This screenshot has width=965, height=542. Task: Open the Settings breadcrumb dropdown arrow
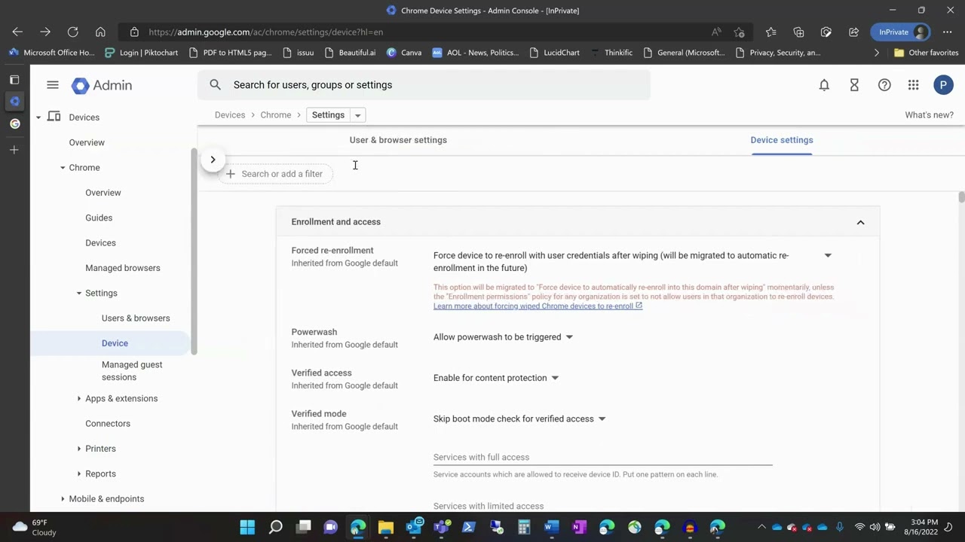point(358,115)
